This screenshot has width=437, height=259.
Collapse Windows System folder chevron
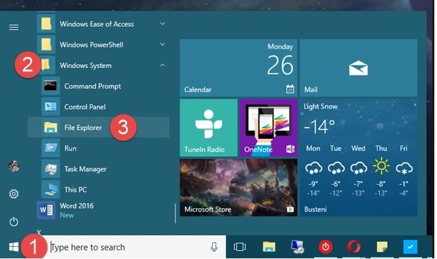point(163,65)
